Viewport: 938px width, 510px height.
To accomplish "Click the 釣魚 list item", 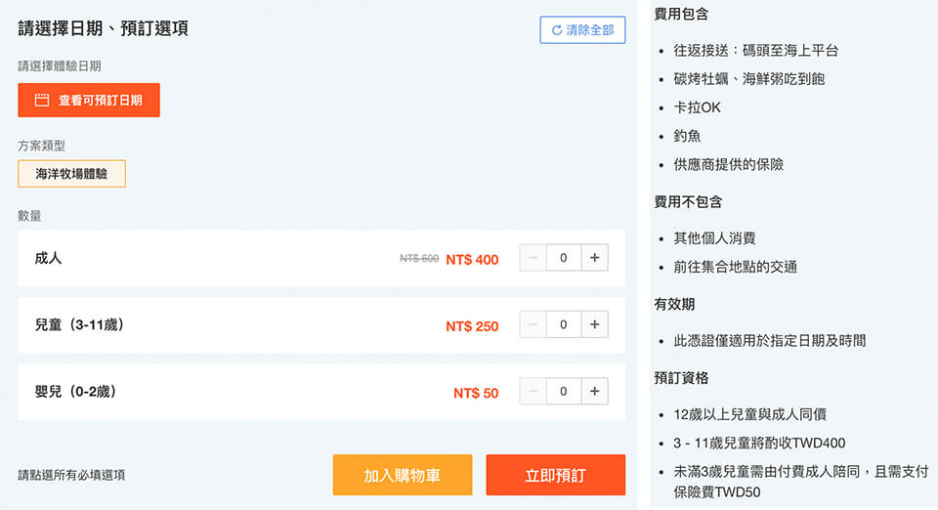I will click(687, 136).
